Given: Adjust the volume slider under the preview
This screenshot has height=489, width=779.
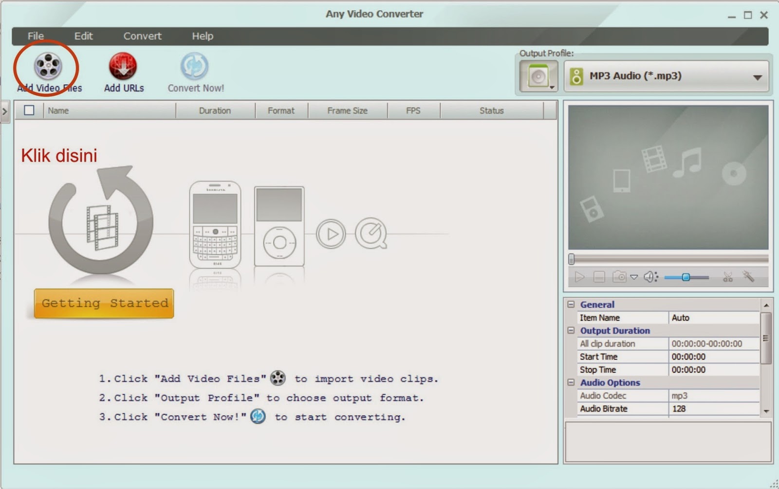Looking at the screenshot, I should coord(686,276).
